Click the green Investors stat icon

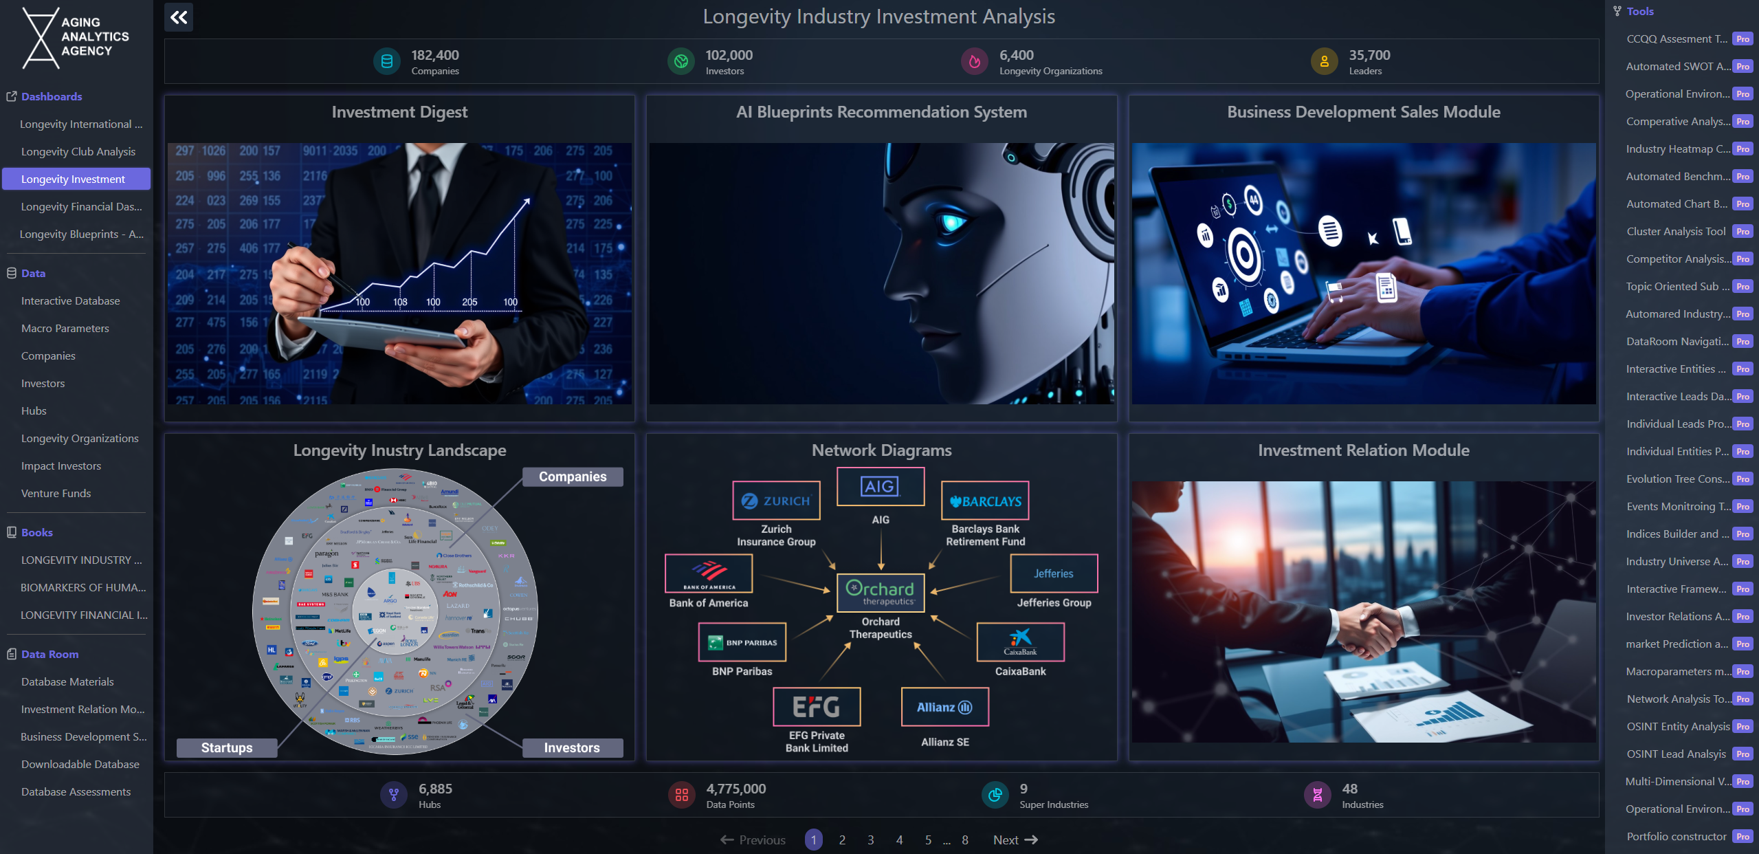pyautogui.click(x=681, y=62)
